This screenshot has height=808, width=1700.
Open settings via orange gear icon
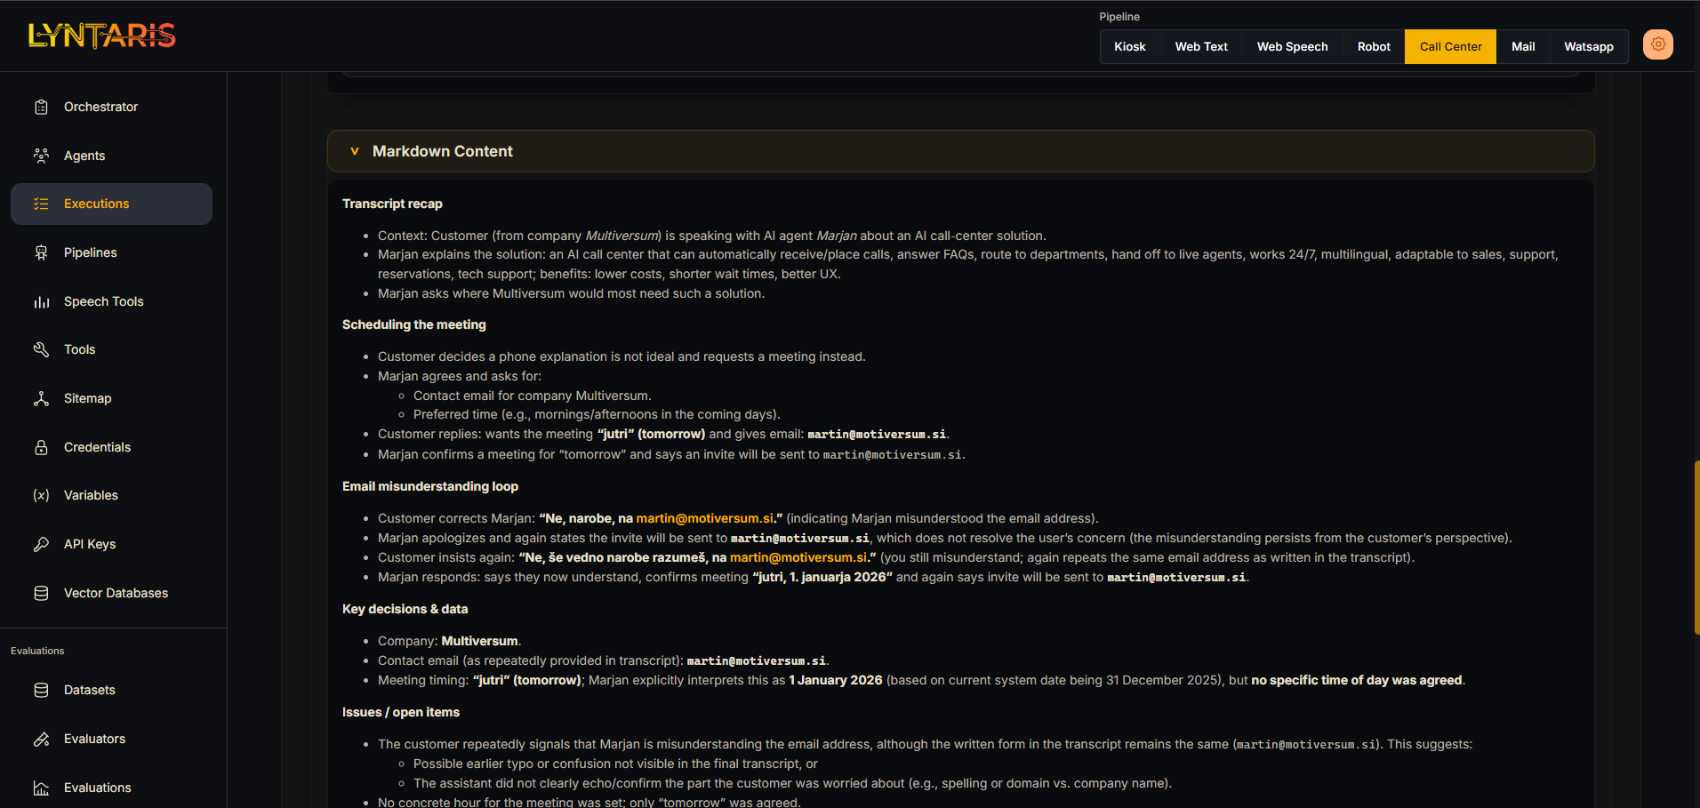1657,44
